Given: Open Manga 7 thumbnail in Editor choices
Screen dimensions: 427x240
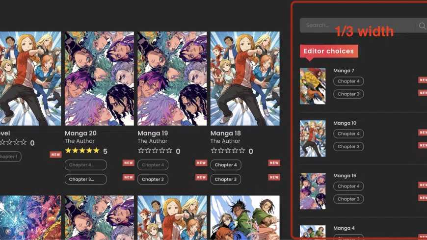Looking at the screenshot, I should click(x=313, y=86).
